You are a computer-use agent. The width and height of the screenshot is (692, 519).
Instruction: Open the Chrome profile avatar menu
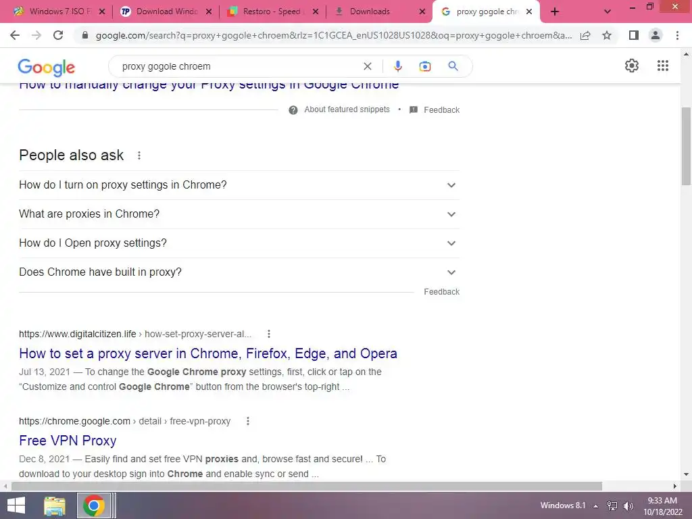coord(656,35)
